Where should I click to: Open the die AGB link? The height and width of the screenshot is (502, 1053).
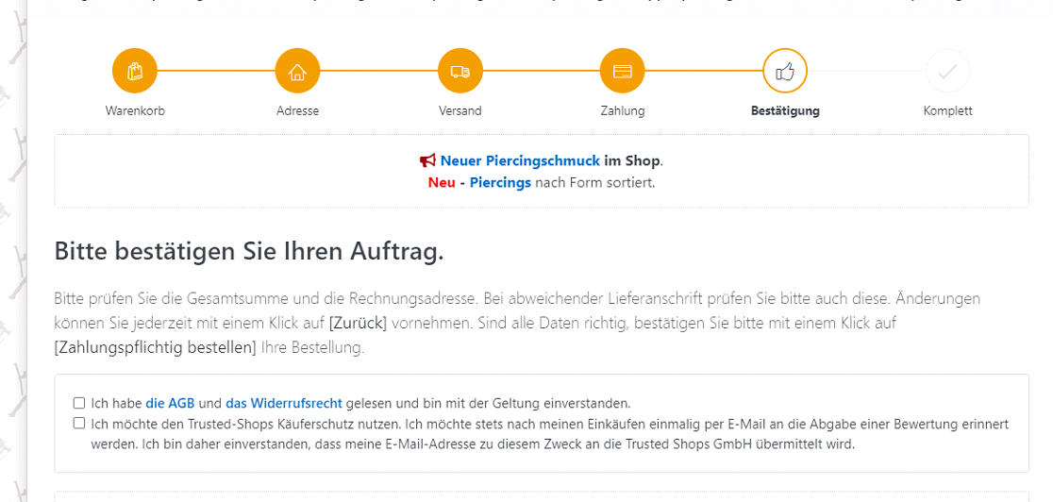pos(170,403)
